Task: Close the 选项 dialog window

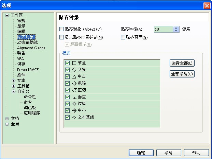Action: point(207,6)
